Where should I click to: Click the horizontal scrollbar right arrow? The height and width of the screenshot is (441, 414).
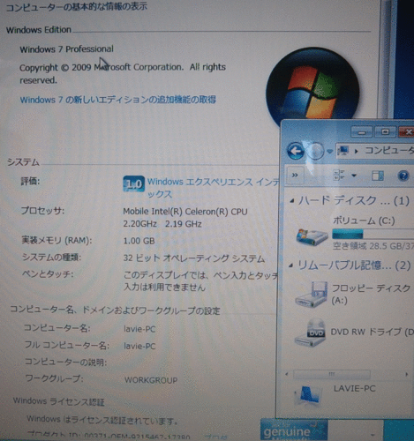pyautogui.click(x=407, y=374)
